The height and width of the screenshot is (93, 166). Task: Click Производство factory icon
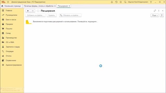[3, 38]
